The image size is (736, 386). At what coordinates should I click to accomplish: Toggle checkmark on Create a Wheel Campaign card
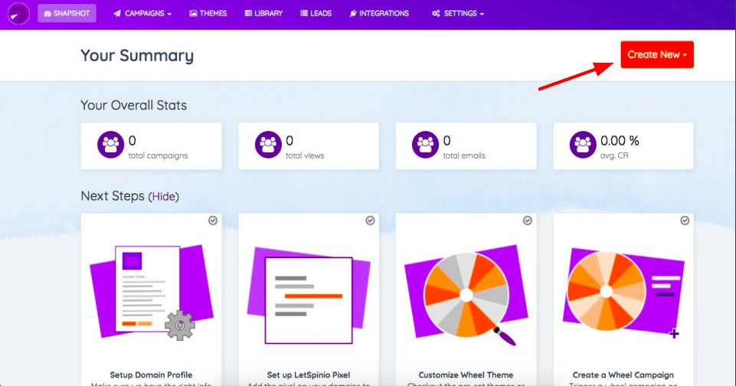click(685, 221)
